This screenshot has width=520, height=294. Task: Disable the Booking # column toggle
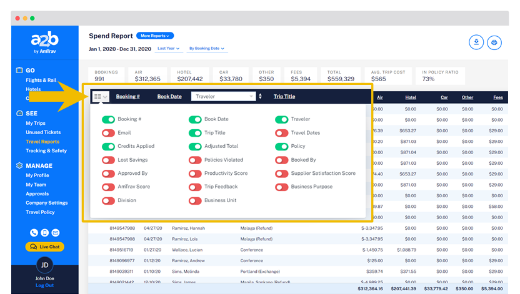108,119
